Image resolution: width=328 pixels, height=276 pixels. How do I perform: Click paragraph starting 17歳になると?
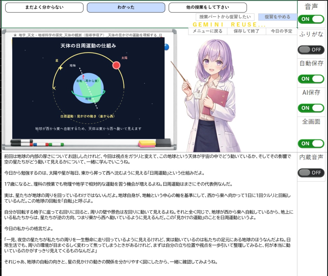click(x=119, y=184)
